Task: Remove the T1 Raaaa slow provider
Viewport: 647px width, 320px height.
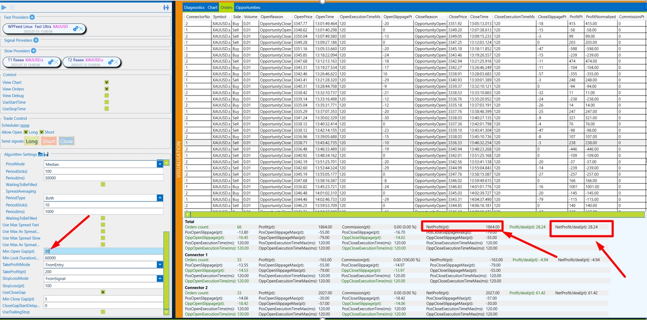Action: tap(56, 62)
